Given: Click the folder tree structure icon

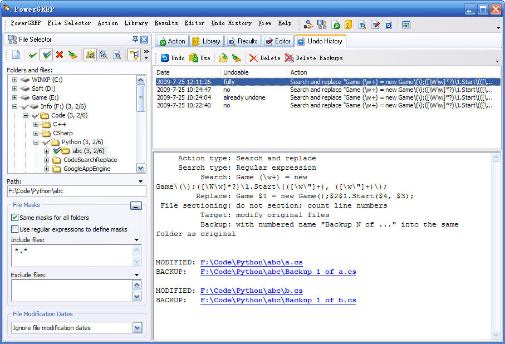Looking at the screenshot, I should 134,55.
